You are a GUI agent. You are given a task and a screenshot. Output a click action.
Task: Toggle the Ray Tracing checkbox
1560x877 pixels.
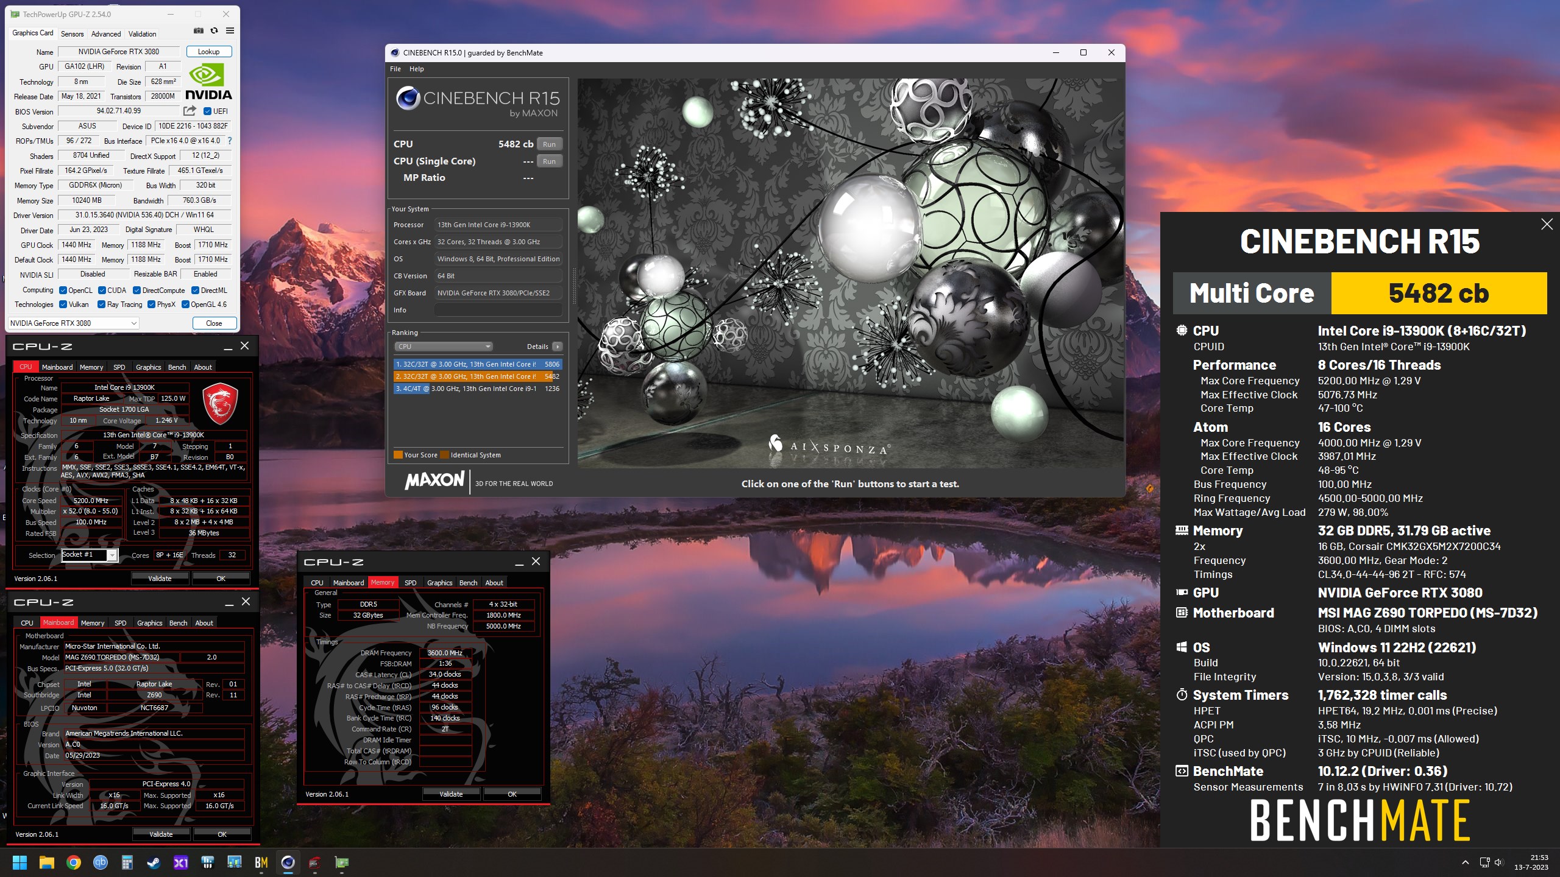102,305
